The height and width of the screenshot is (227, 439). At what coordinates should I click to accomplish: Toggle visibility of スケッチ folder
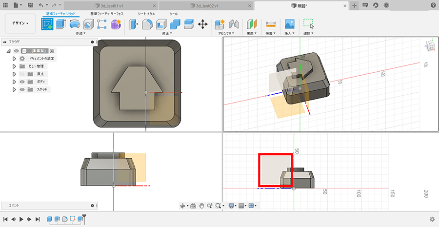pos(22,89)
